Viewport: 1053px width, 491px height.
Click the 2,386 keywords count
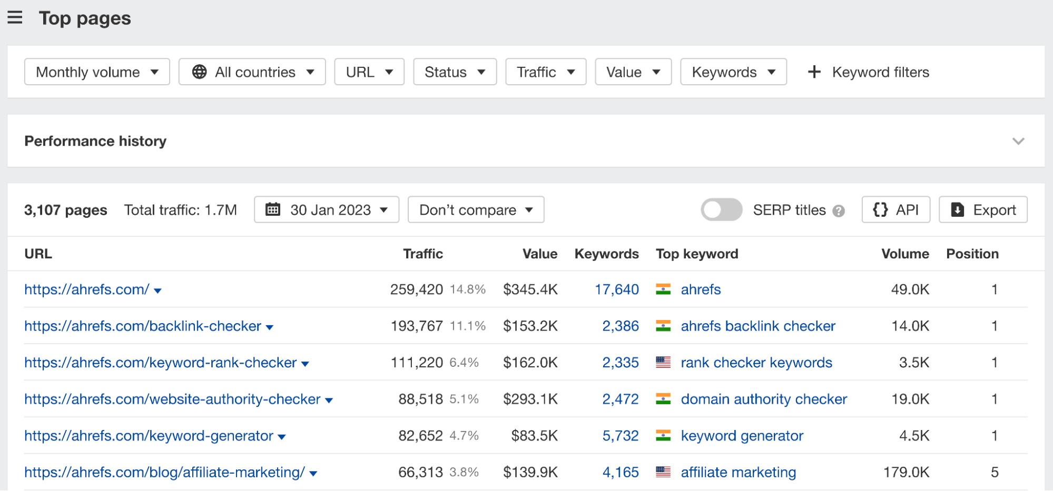pyautogui.click(x=621, y=326)
